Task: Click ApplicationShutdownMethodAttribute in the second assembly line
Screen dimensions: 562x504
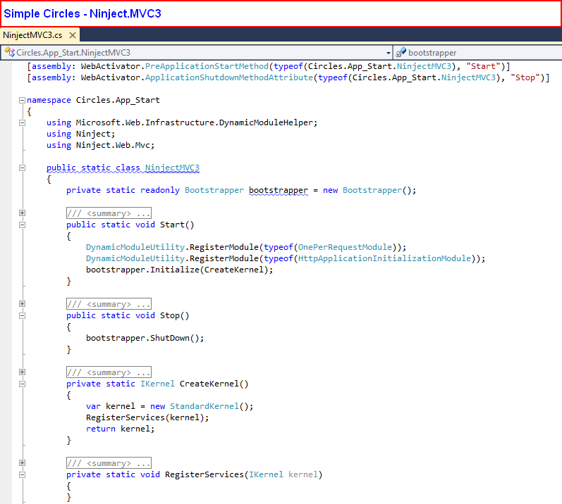Action: pos(229,77)
